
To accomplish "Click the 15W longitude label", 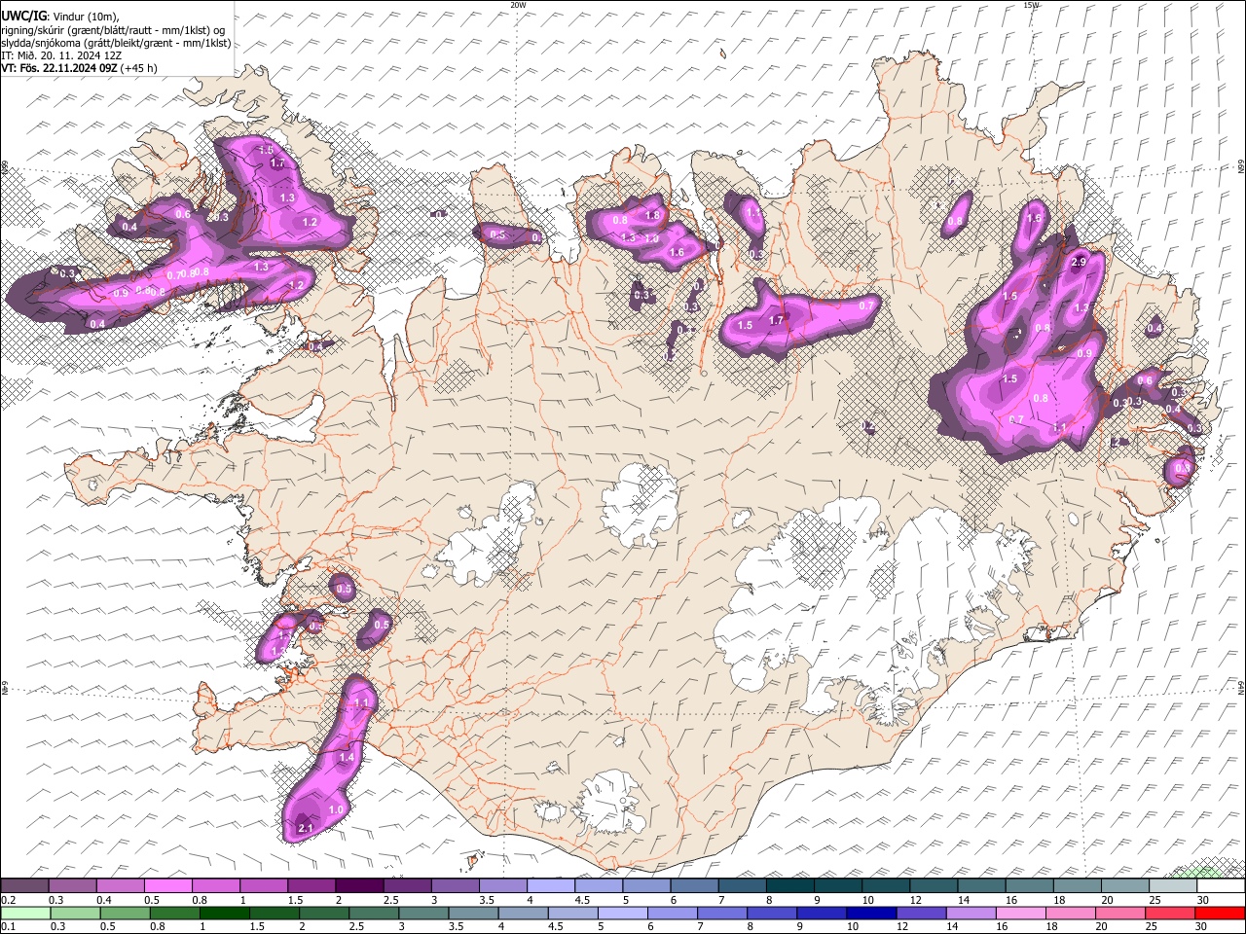I will (1031, 5).
